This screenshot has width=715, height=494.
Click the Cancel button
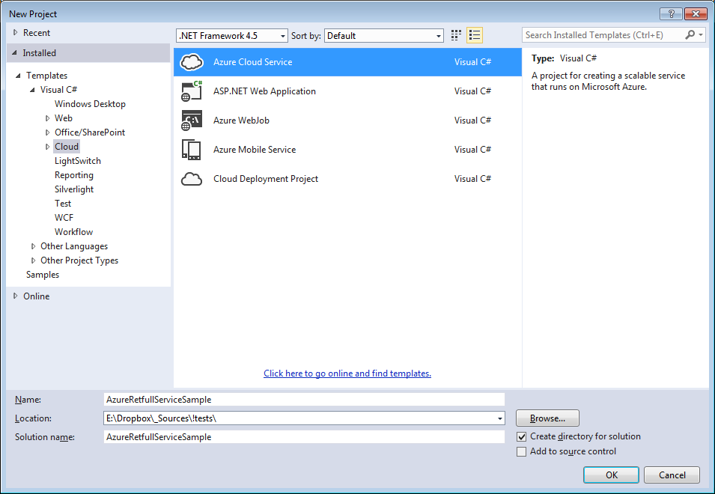[672, 475]
